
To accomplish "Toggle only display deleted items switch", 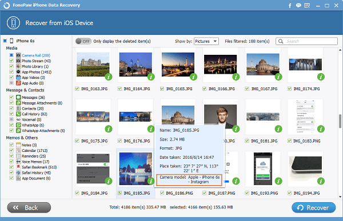I will [83, 41].
